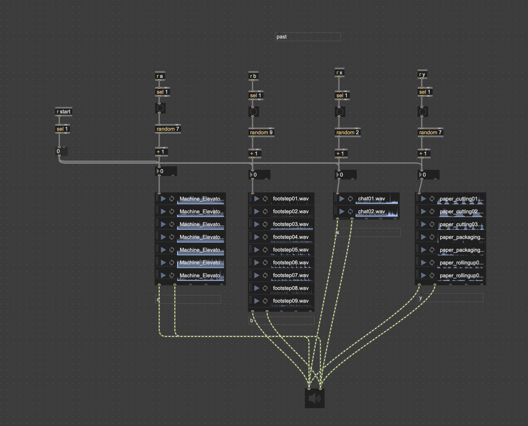Play the footstep09.wav clip
The width and height of the screenshot is (528, 426).
pos(257,301)
